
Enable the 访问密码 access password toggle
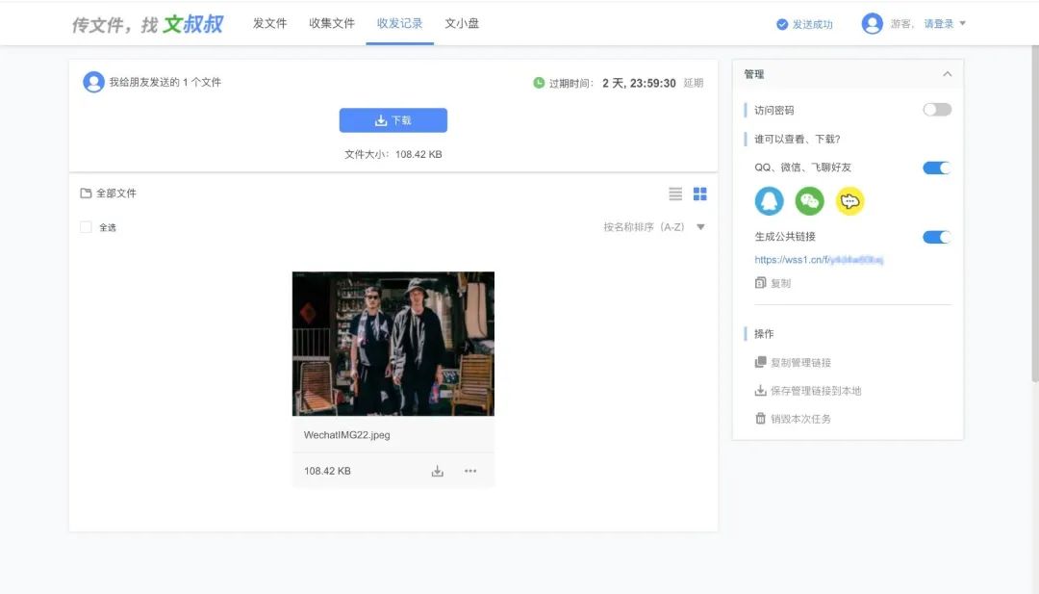click(x=936, y=110)
